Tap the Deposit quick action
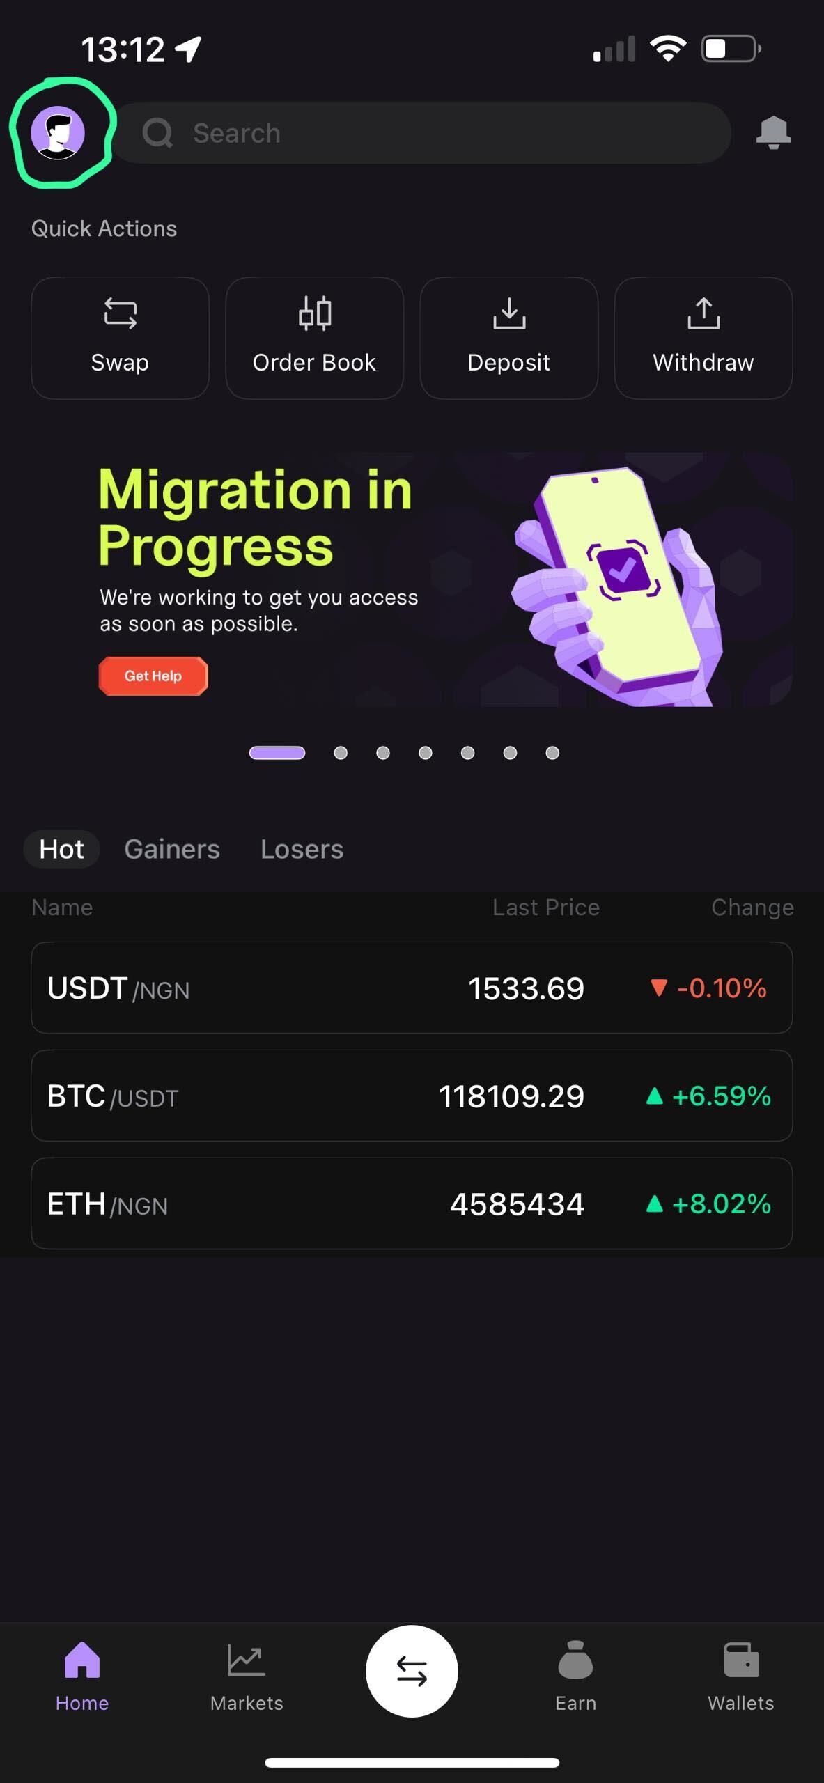Viewport: 824px width, 1783px height. pyautogui.click(x=508, y=338)
